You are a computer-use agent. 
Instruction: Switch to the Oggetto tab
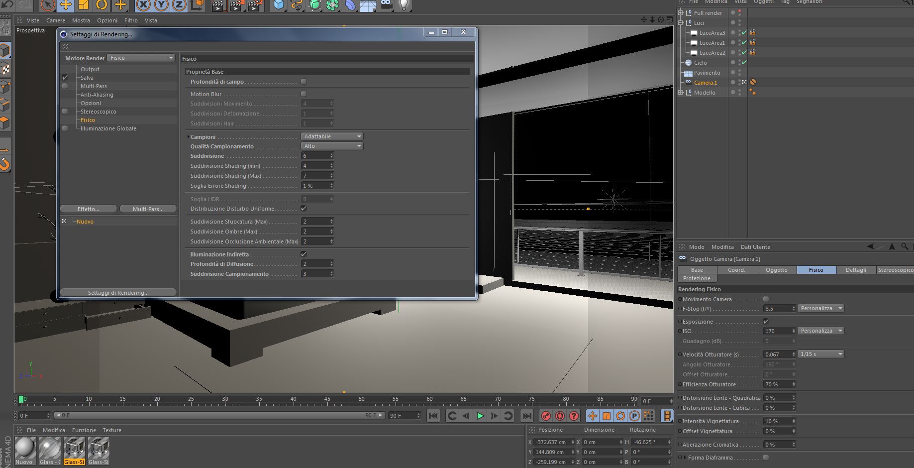click(777, 270)
